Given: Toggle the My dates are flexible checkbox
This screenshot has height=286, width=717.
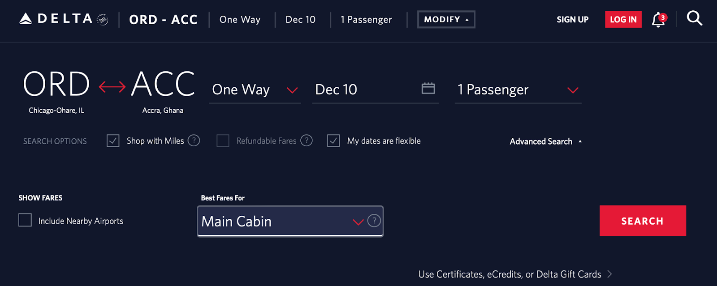Looking at the screenshot, I should point(333,141).
